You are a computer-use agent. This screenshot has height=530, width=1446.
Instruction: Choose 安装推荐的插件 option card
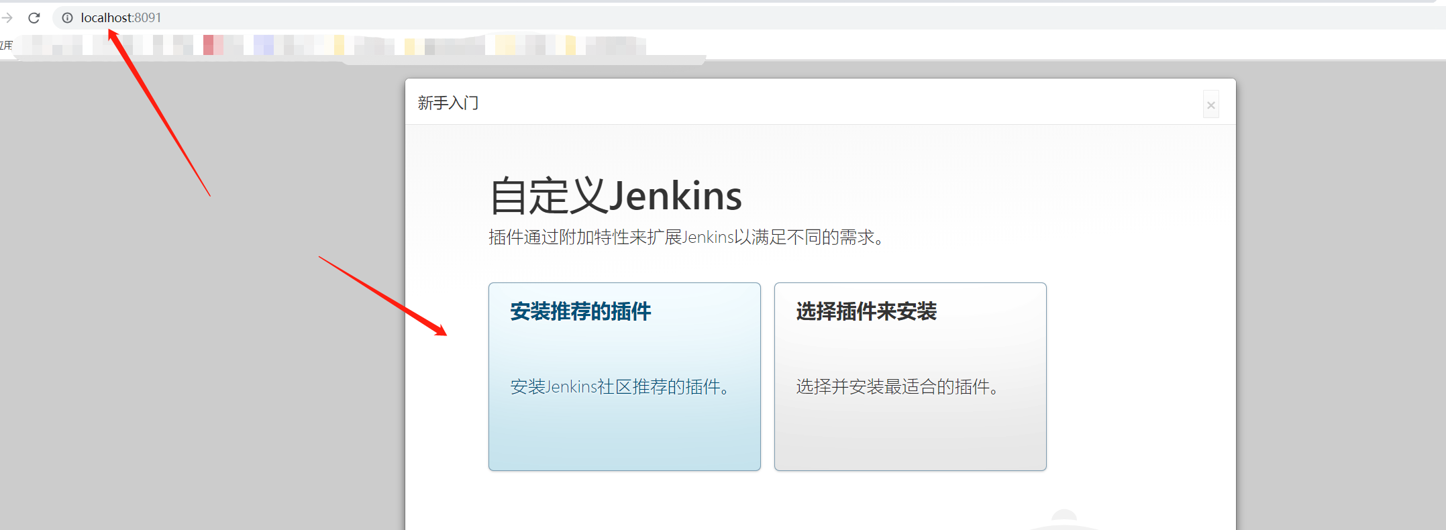(x=625, y=376)
